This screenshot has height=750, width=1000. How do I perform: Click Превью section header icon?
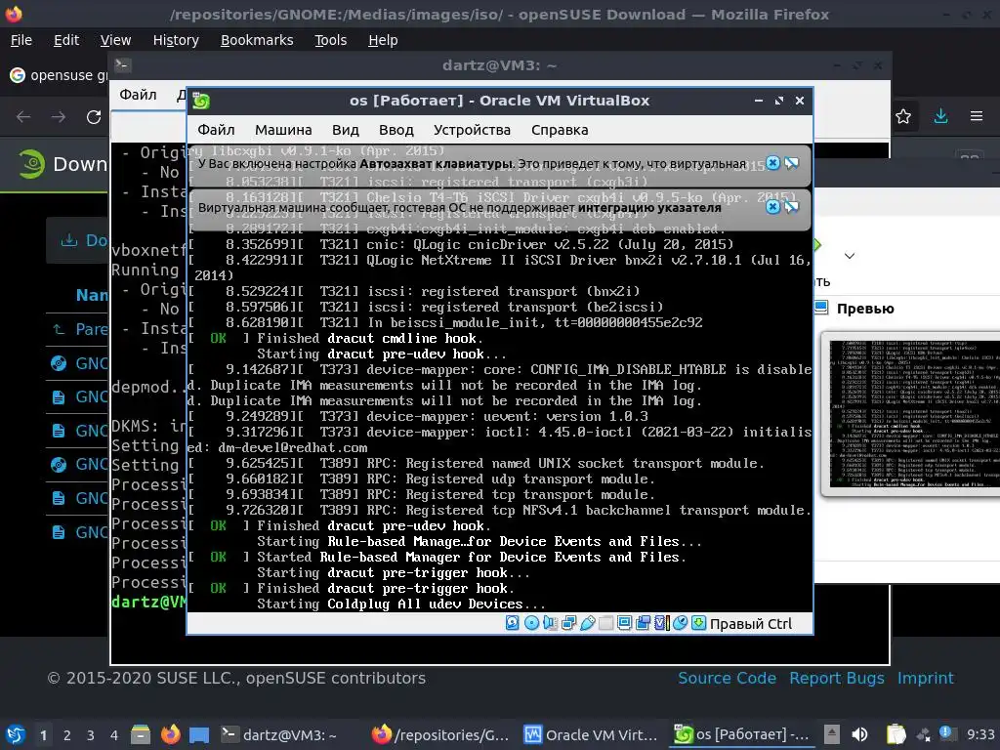[821, 308]
